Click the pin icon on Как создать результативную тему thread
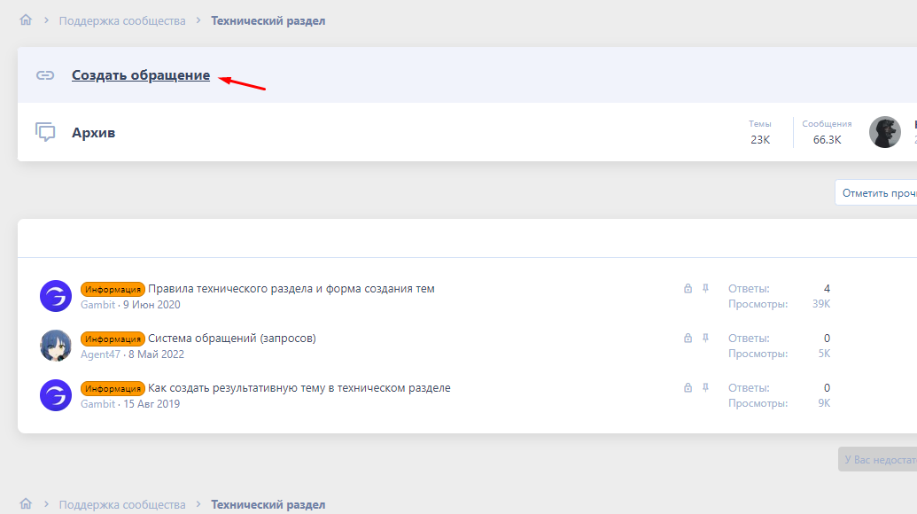This screenshot has height=514, width=917. pos(706,387)
